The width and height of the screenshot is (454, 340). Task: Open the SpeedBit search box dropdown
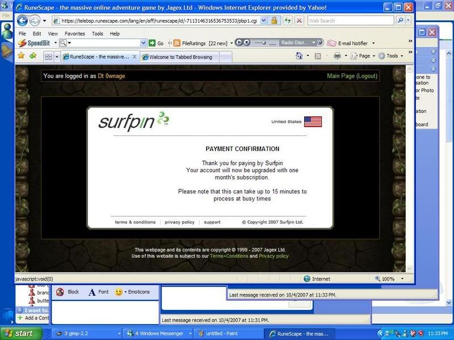click(143, 43)
